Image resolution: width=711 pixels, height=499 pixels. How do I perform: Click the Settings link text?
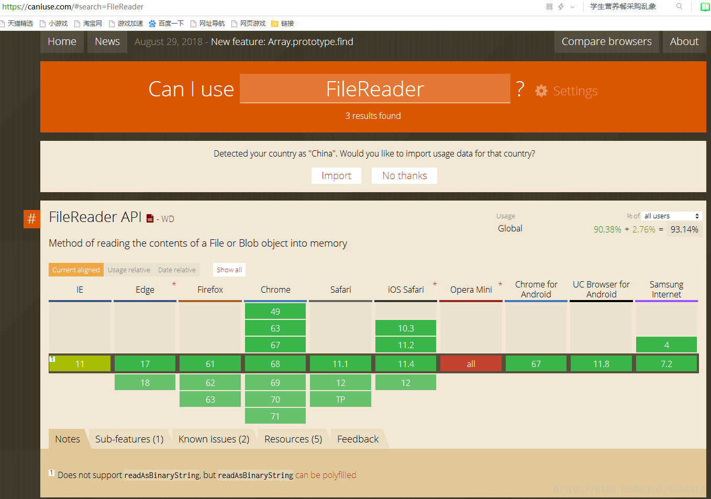(x=575, y=91)
